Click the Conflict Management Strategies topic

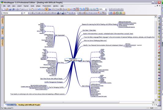(x=54, y=82)
